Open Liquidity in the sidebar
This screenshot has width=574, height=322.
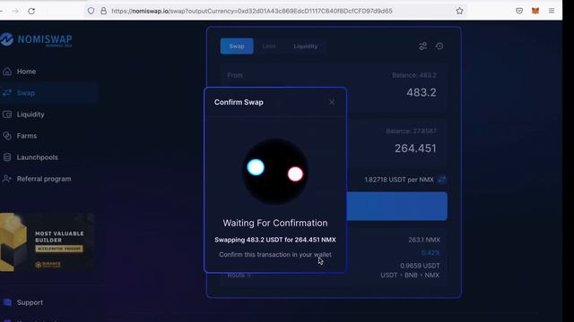pyautogui.click(x=30, y=114)
